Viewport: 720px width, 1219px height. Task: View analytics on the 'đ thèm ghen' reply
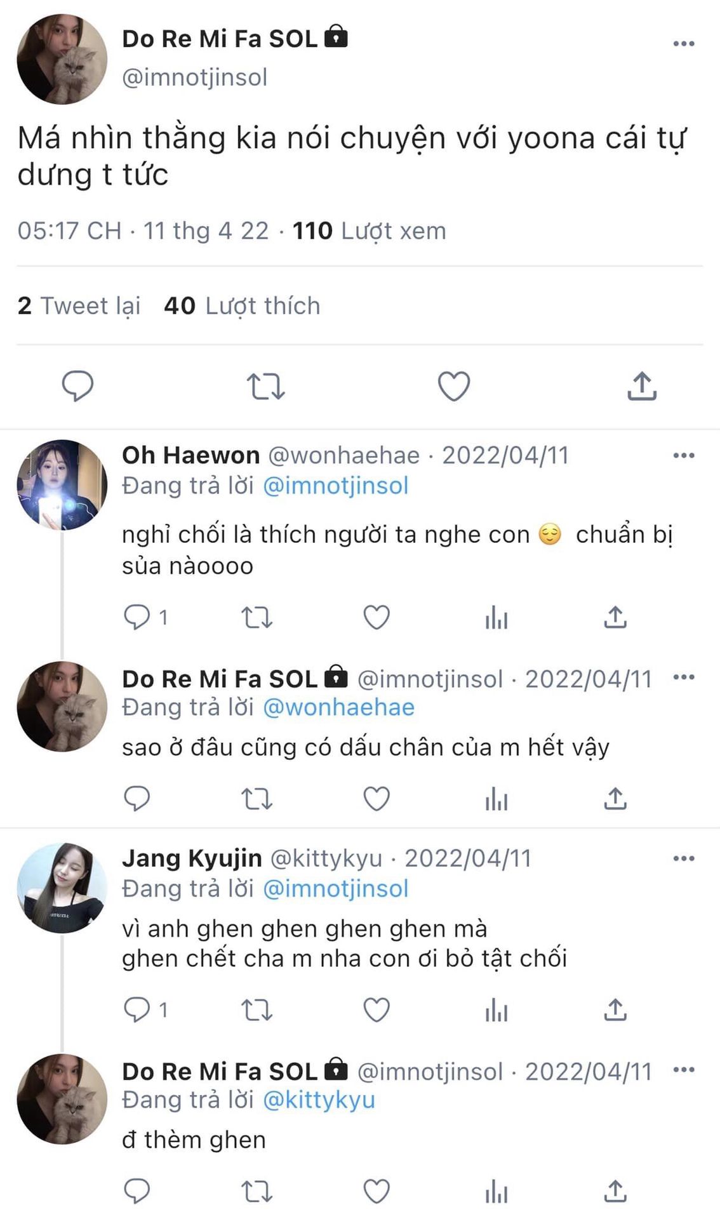496,1191
